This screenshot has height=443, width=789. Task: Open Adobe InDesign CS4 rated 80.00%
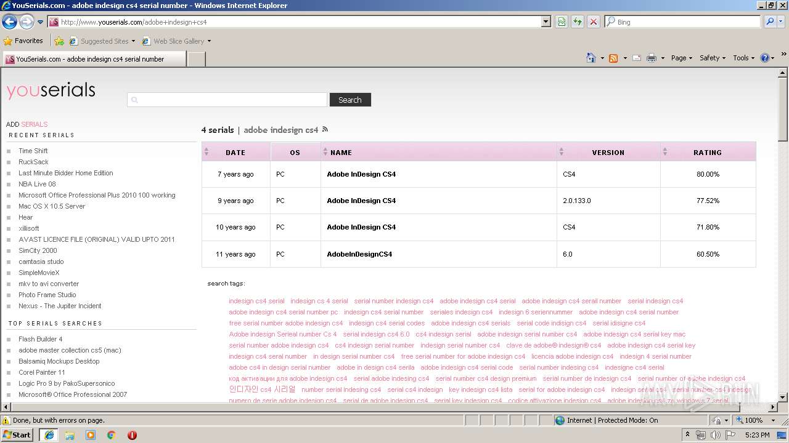click(x=361, y=174)
